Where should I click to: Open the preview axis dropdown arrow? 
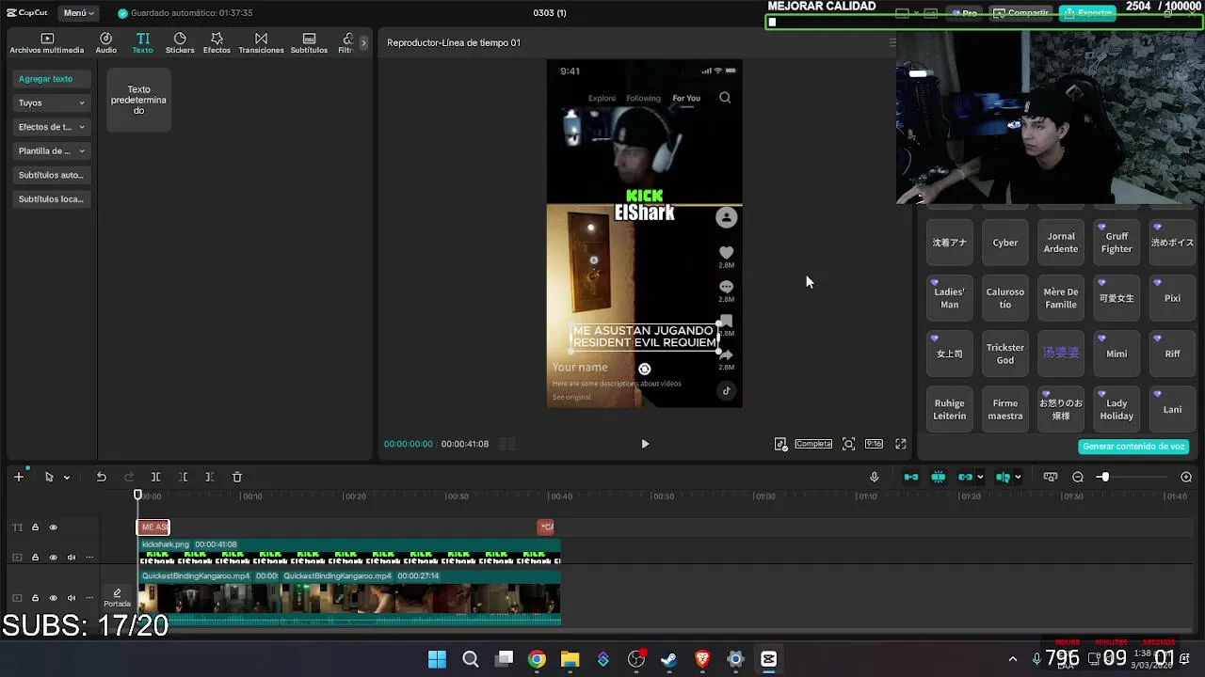click(x=1018, y=478)
